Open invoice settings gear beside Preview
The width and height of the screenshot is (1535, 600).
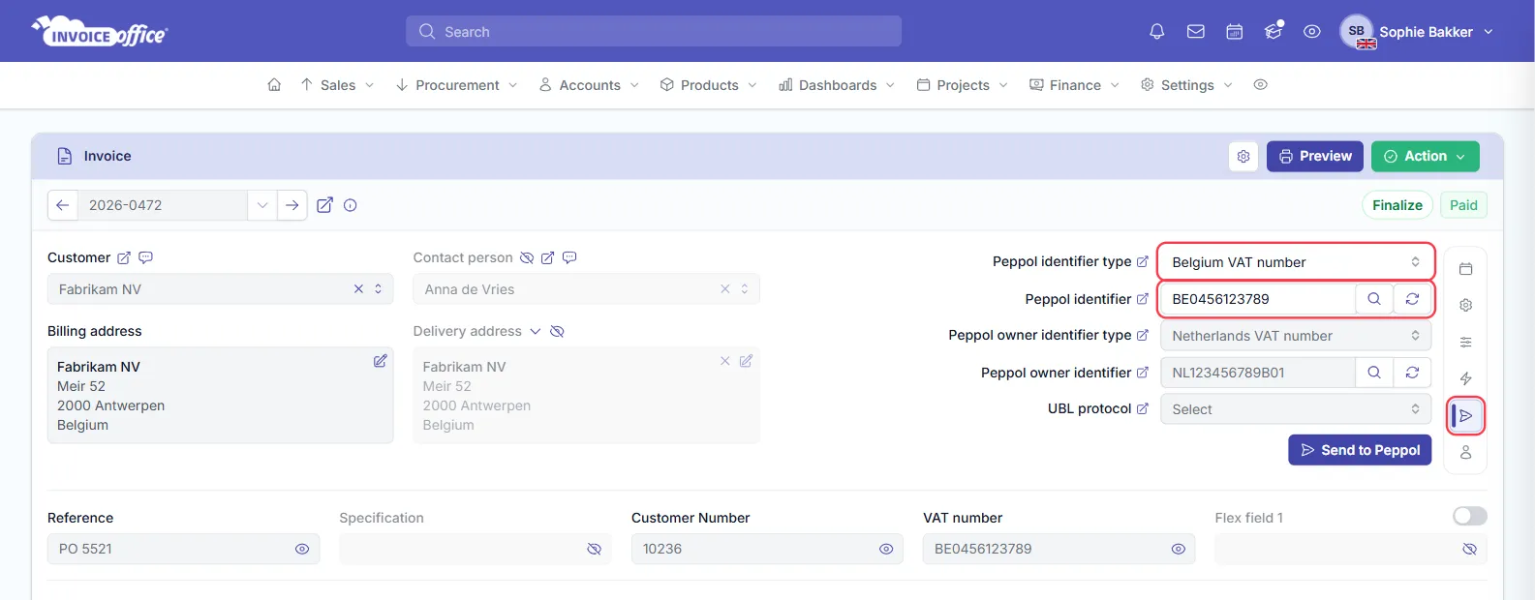point(1243,156)
